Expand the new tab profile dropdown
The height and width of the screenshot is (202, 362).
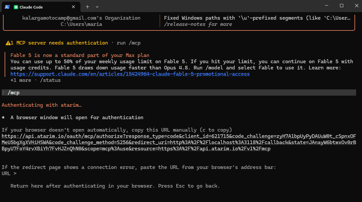(97, 7)
